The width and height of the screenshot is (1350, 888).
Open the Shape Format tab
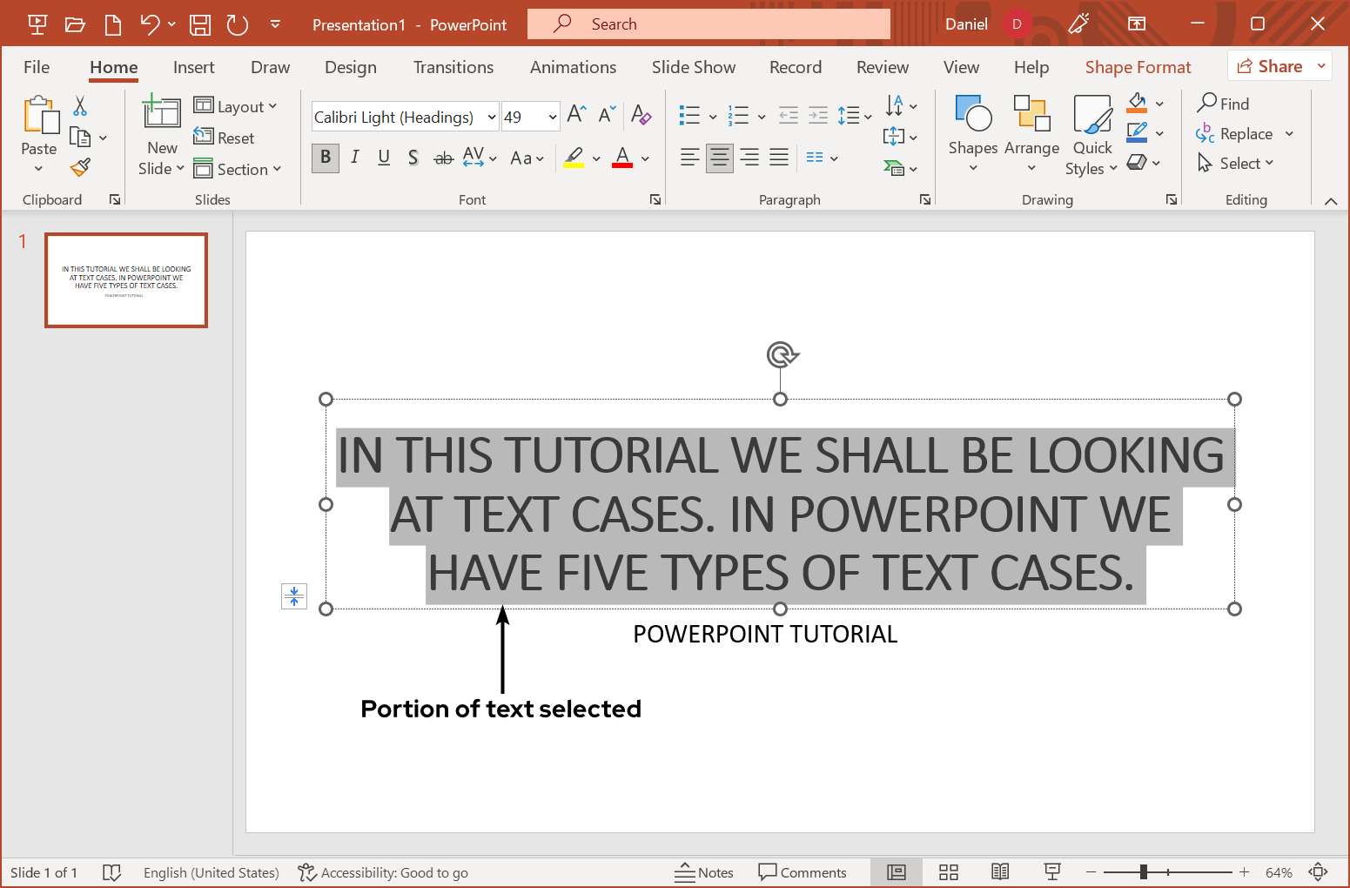(x=1138, y=67)
